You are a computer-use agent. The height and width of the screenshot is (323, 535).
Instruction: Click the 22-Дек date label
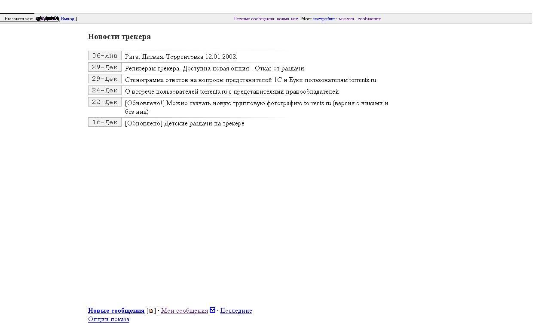(x=105, y=102)
